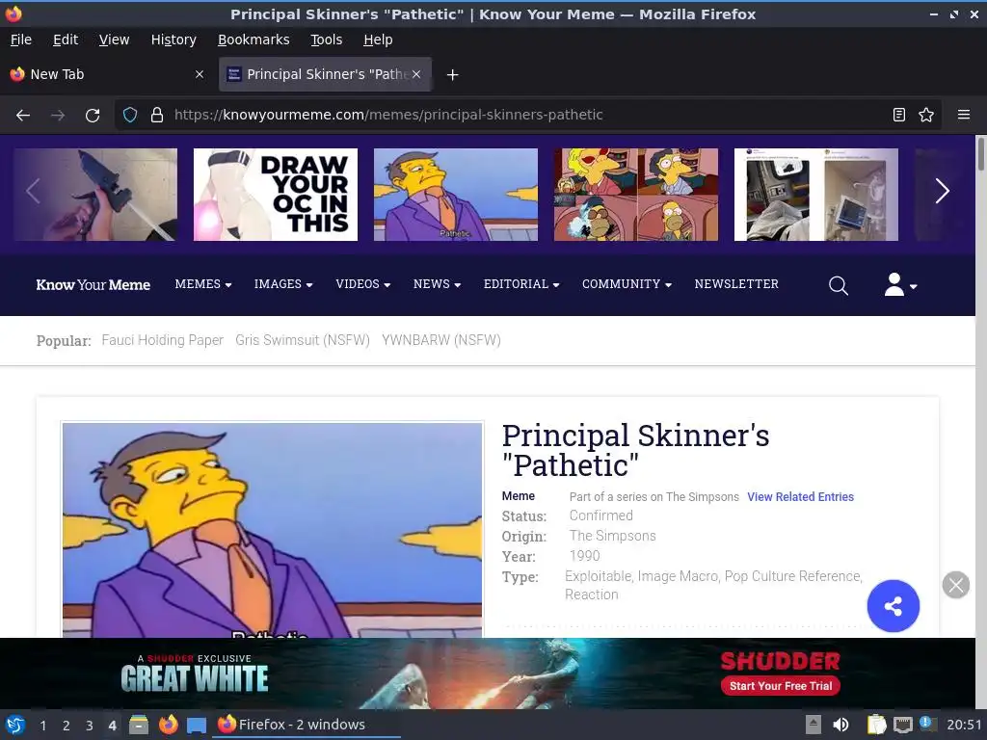The width and height of the screenshot is (987, 740).
Task: Toggle reader view icon
Action: pyautogui.click(x=899, y=116)
